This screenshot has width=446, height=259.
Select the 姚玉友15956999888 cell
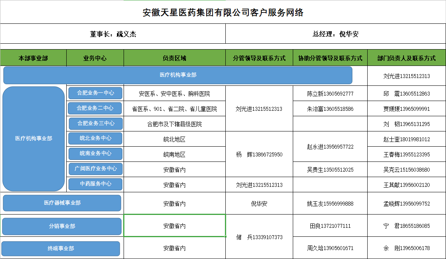(x=330, y=204)
